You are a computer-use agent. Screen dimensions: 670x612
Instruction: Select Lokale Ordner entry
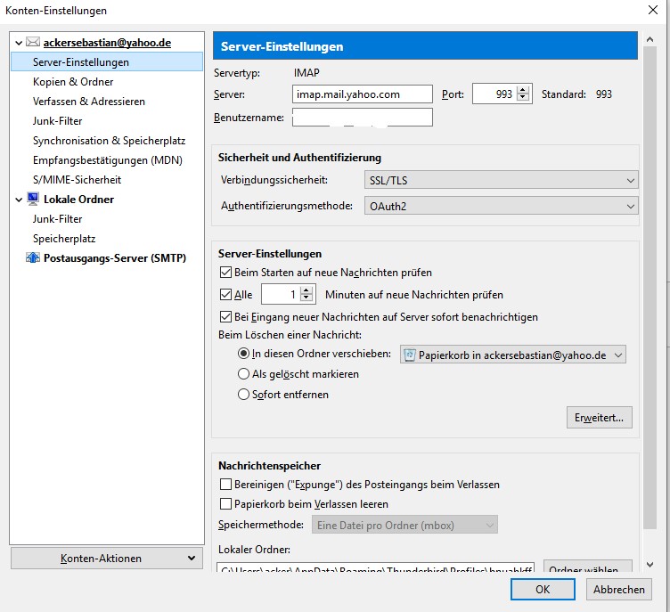pos(78,200)
